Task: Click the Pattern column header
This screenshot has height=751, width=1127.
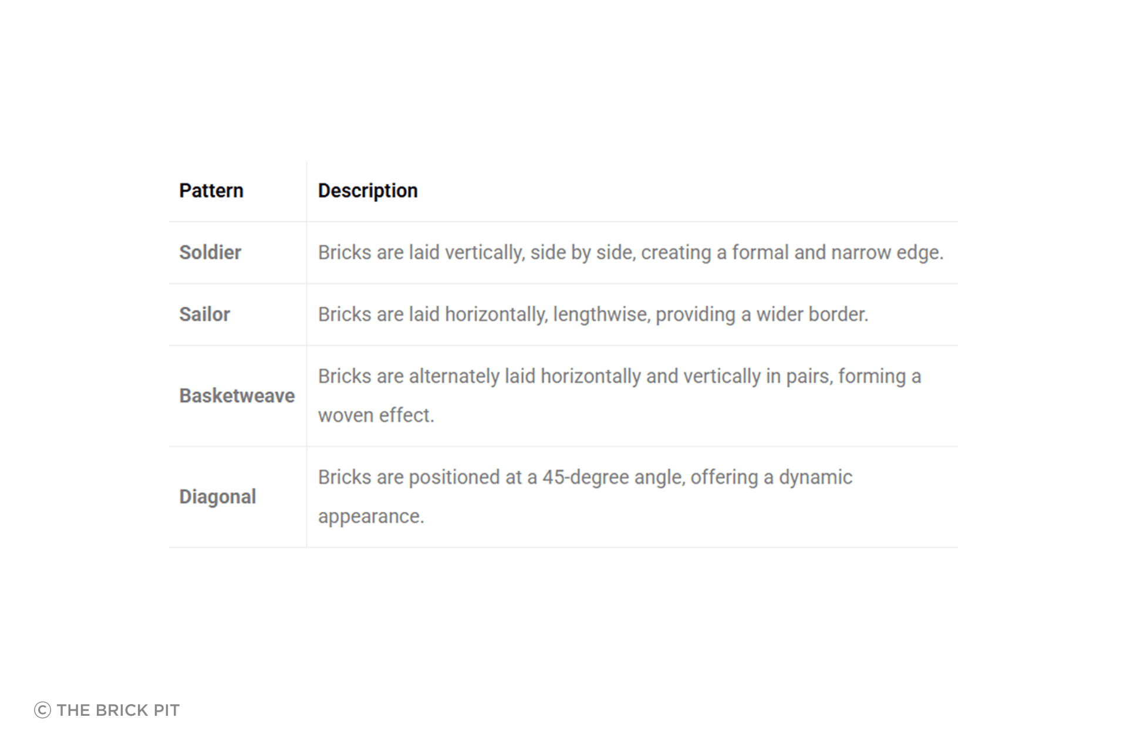Action: (211, 191)
